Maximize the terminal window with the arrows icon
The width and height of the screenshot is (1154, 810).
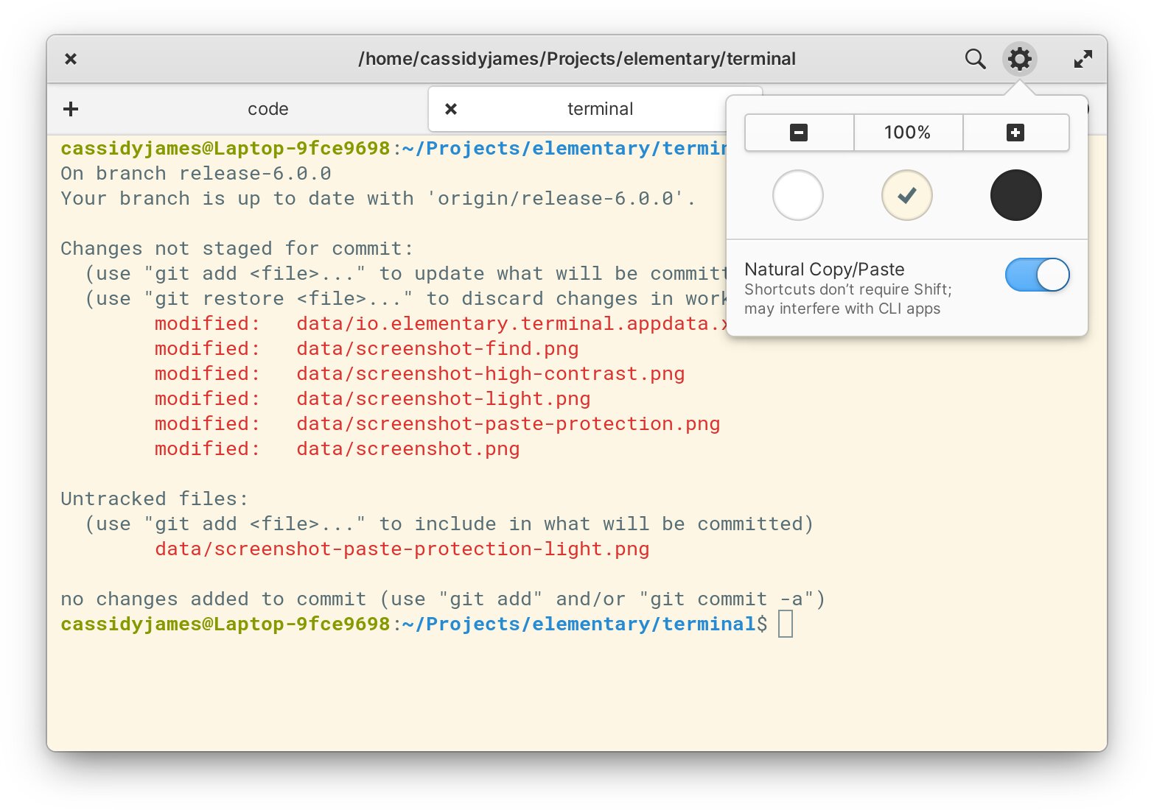(1083, 59)
